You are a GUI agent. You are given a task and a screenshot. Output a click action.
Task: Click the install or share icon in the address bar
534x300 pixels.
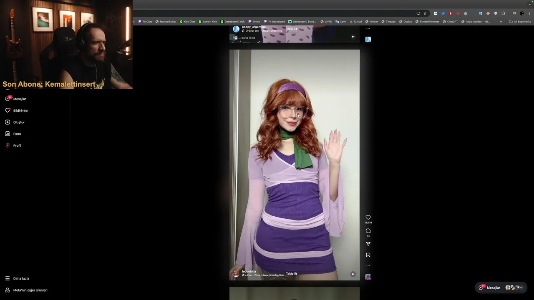(x=418, y=13)
